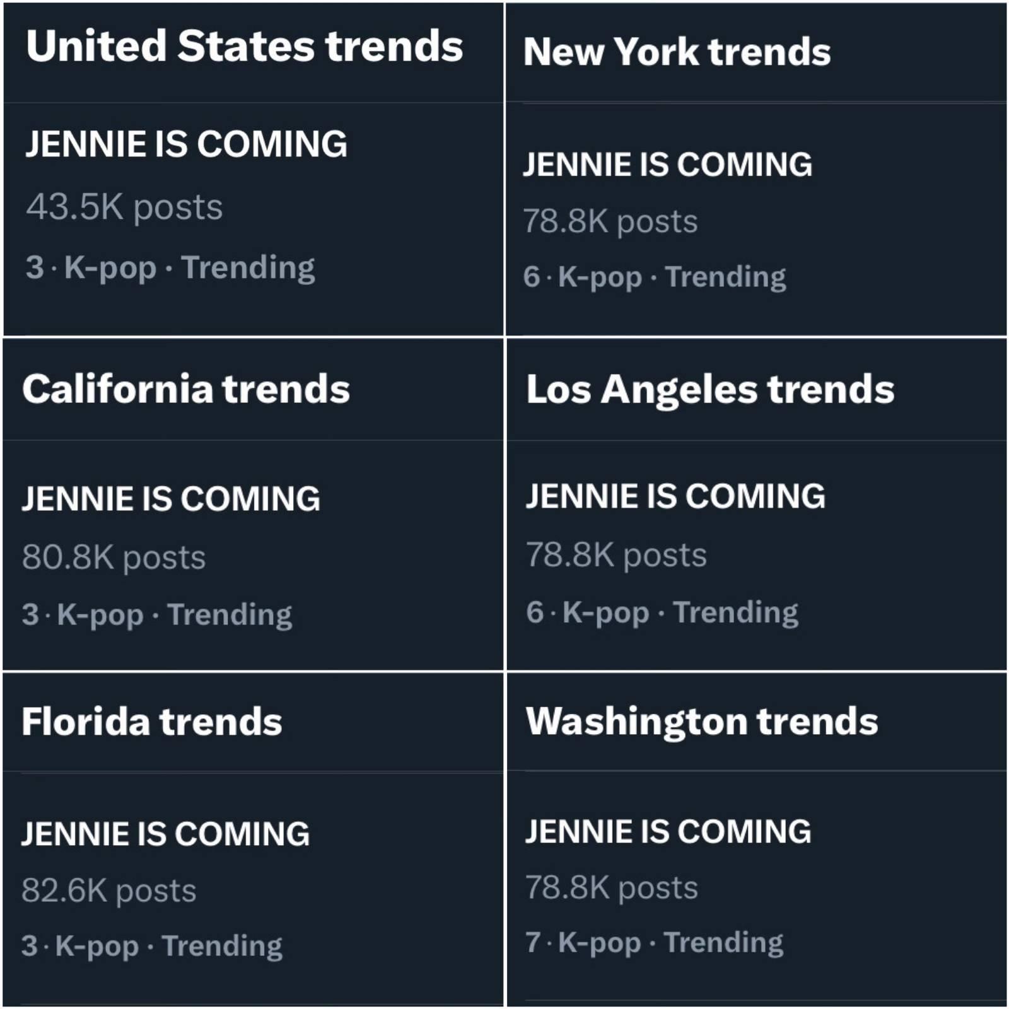Click the California trends heading
Screen dimensions: 1009x1009
[186, 389]
